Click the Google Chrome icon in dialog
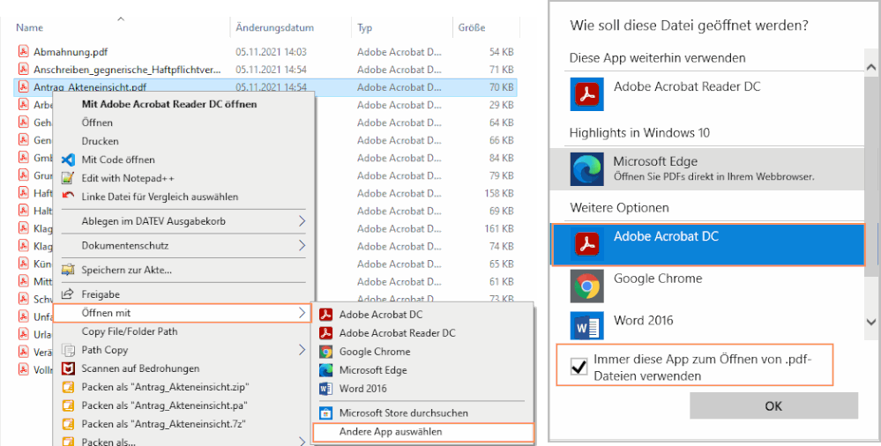The image size is (881, 446). 587,286
